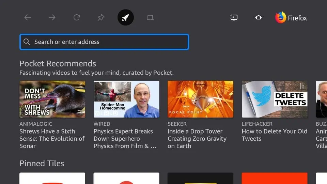Screen dimensions: 327x184
Task: Open the first white pinned tile
Action: [52, 178]
